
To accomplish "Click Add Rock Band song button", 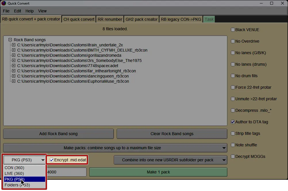I will pos(58,134).
